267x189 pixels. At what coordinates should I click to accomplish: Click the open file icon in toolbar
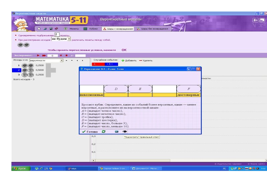click(x=45, y=29)
